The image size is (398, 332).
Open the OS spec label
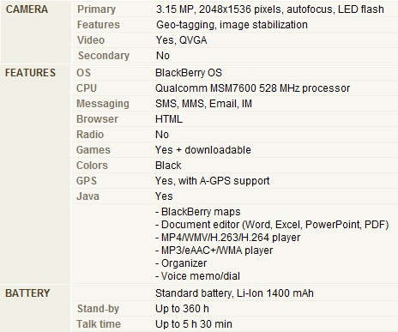83,73
